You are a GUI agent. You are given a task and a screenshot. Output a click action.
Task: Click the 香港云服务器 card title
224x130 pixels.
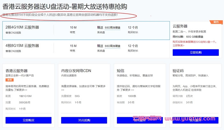click(x=17, y=70)
